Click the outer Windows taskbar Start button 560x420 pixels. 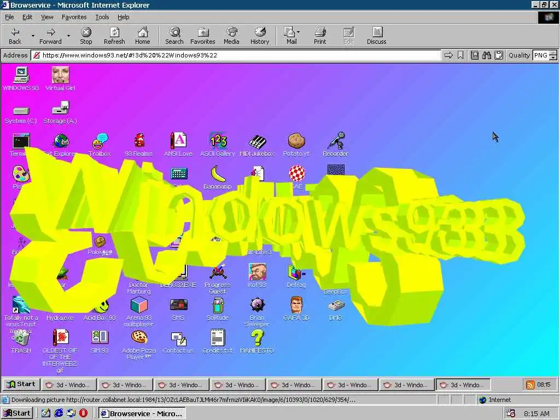point(17,413)
